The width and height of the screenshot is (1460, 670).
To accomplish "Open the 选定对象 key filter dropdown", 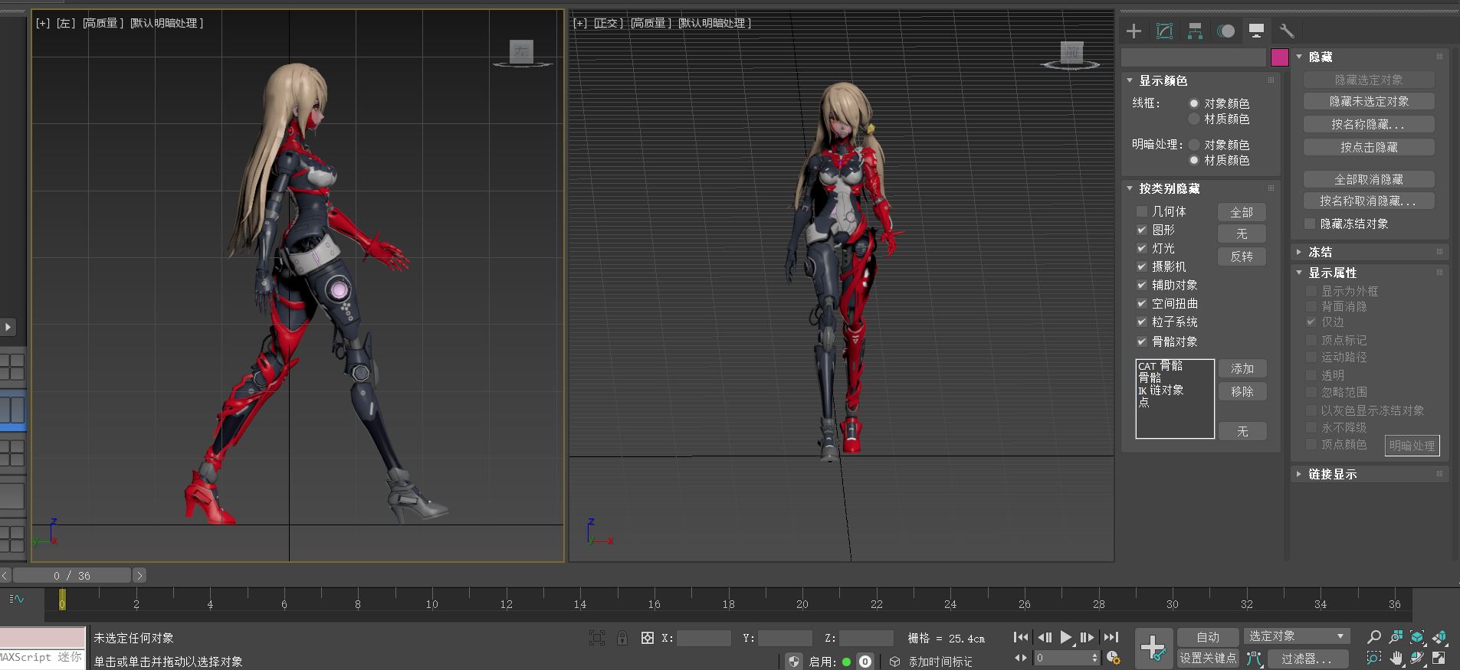I will (1296, 636).
